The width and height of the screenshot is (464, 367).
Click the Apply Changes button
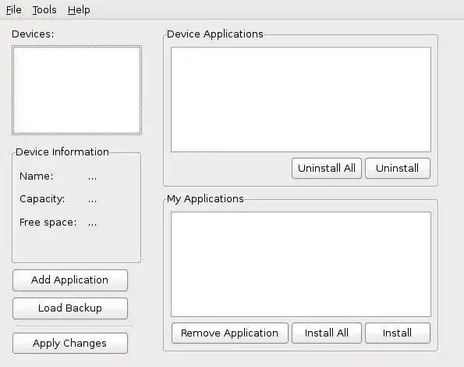(70, 344)
